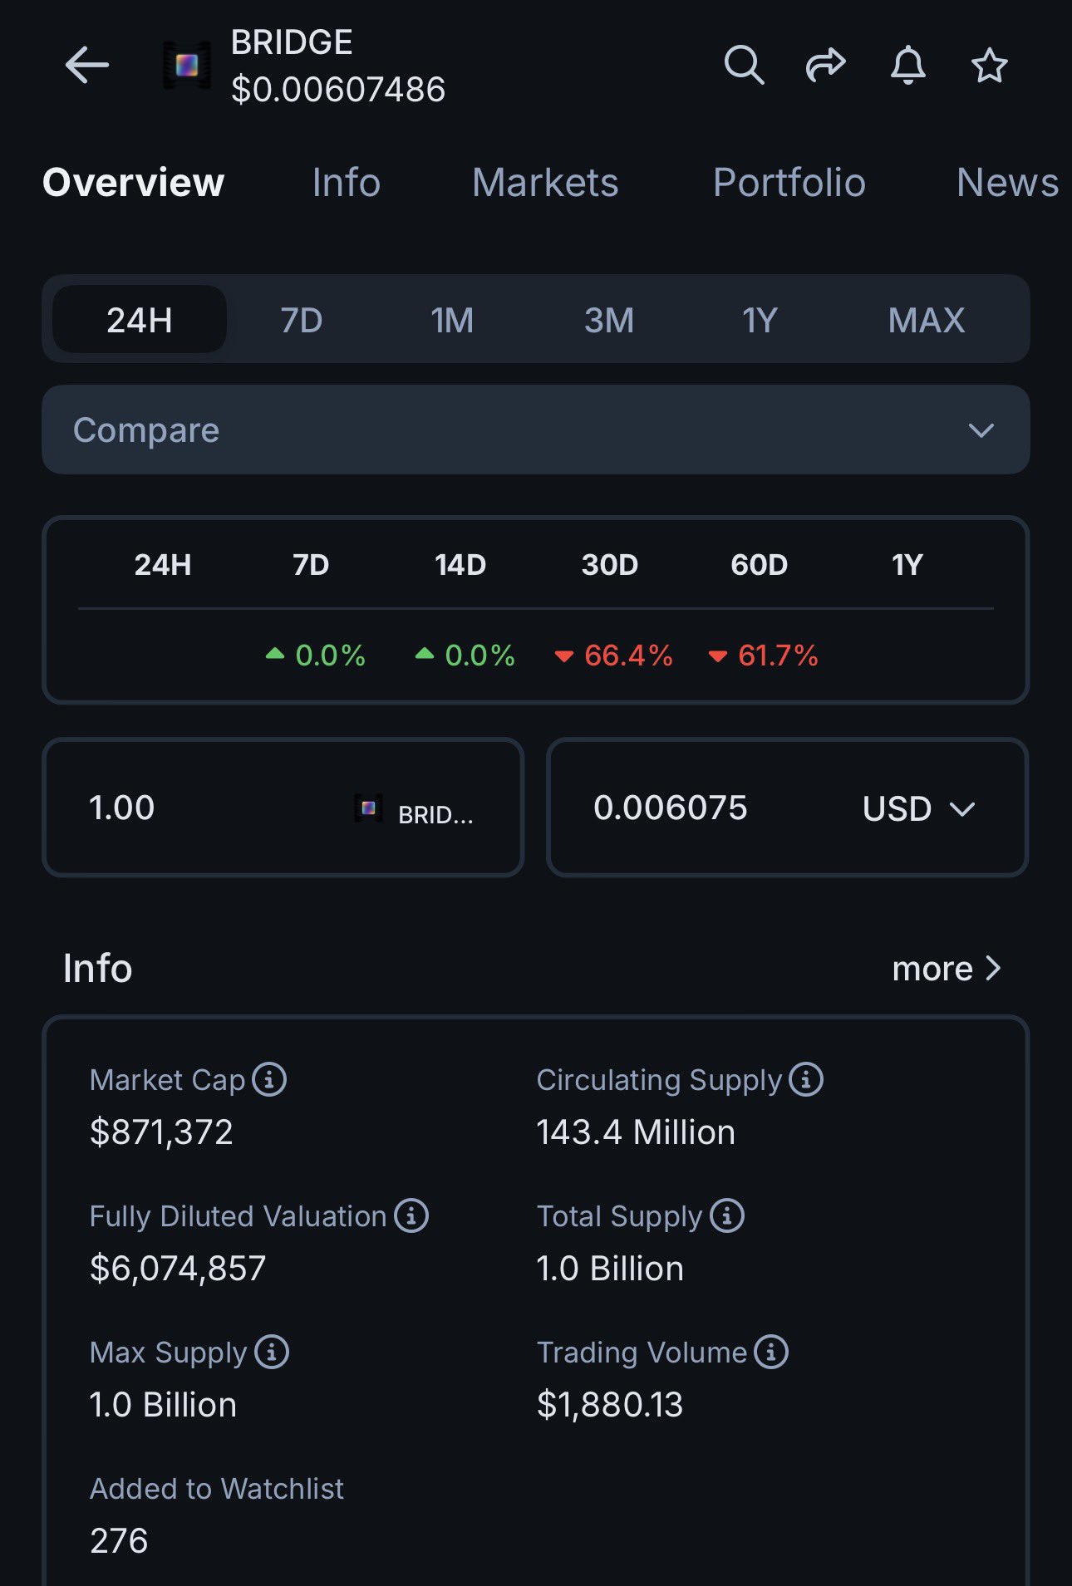Open the News tab
This screenshot has width=1072, height=1586.
[1007, 183]
